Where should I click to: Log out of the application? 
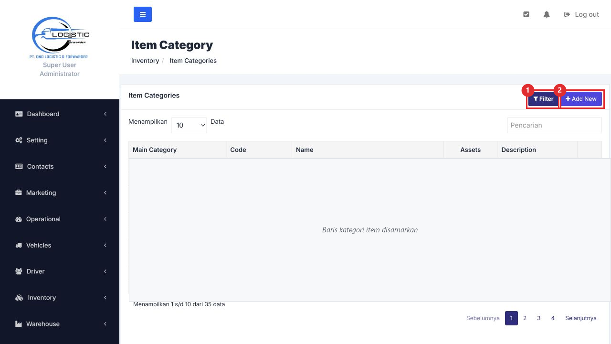pos(581,14)
